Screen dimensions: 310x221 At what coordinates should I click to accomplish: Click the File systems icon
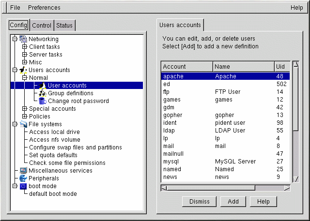click(23, 124)
